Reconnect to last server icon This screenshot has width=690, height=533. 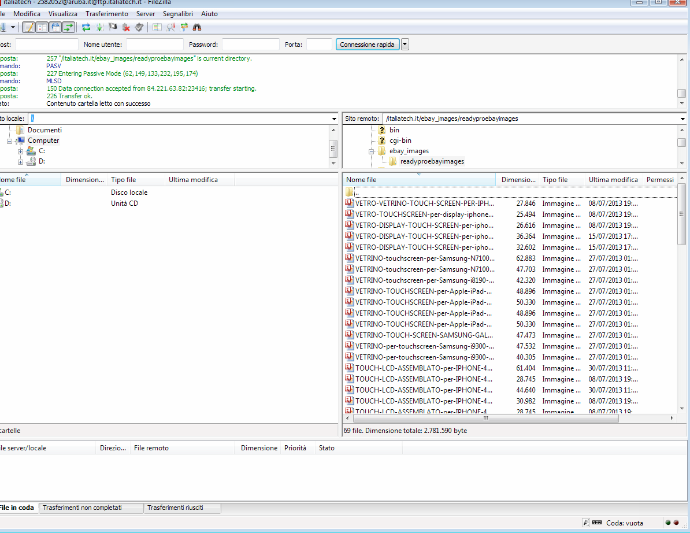[x=139, y=27]
